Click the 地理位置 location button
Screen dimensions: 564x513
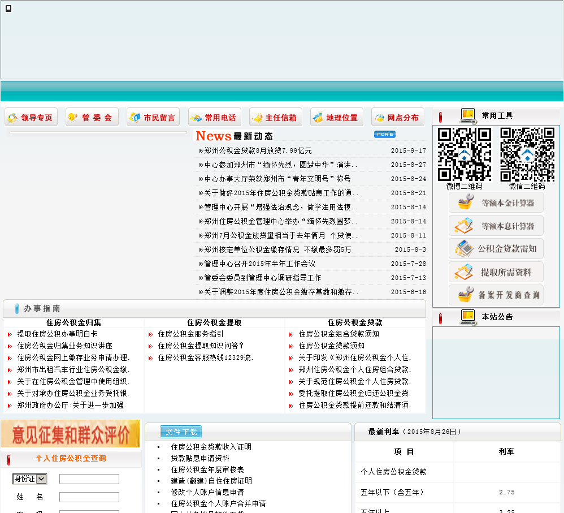pos(337,118)
